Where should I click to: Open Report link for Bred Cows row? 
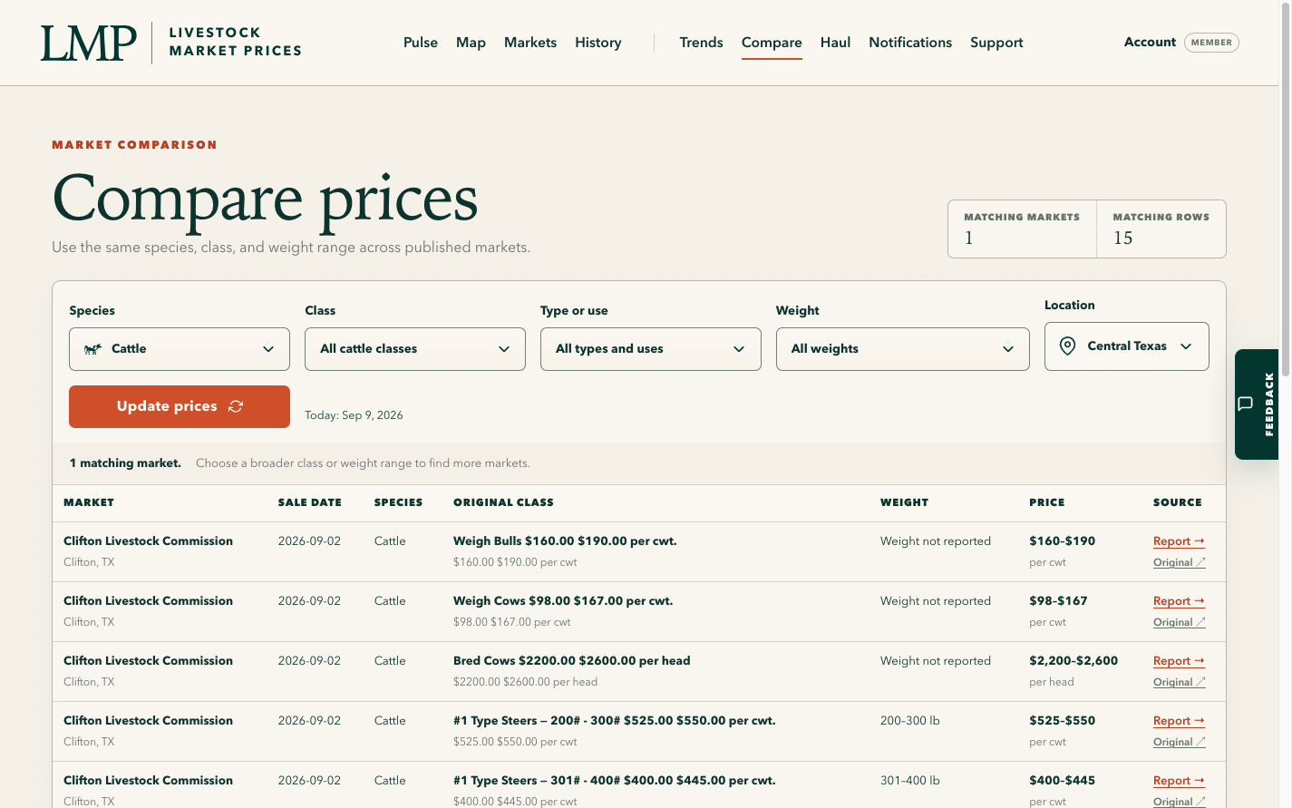coord(1179,661)
